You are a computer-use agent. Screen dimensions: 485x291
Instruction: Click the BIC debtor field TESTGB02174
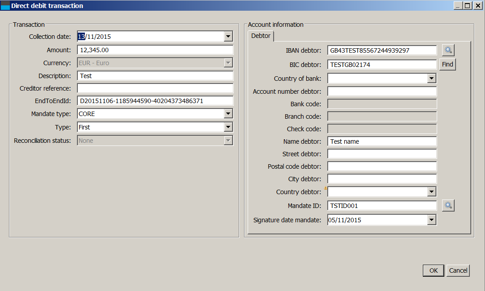tap(382, 65)
